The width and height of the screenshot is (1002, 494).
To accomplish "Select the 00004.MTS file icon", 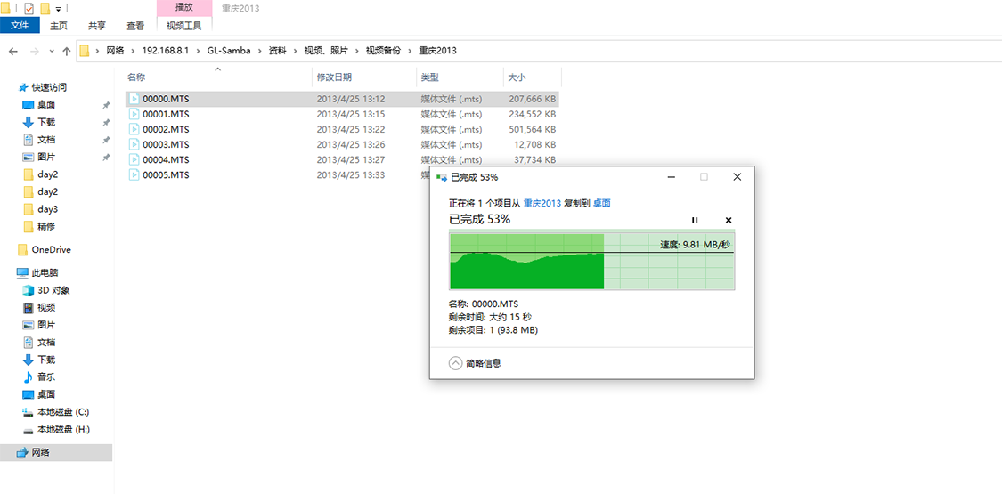I will click(134, 159).
